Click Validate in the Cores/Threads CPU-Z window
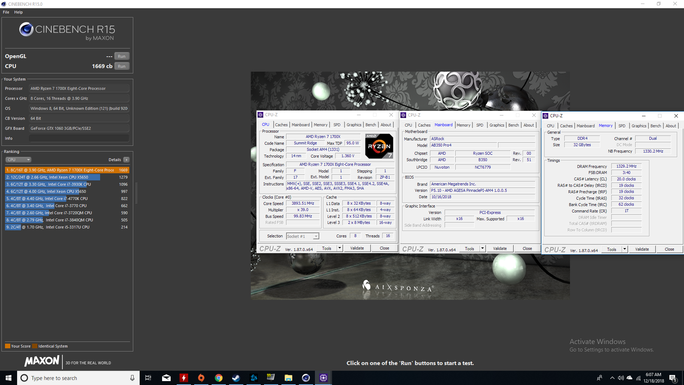Screen dimensions: 684x385 click(357, 248)
